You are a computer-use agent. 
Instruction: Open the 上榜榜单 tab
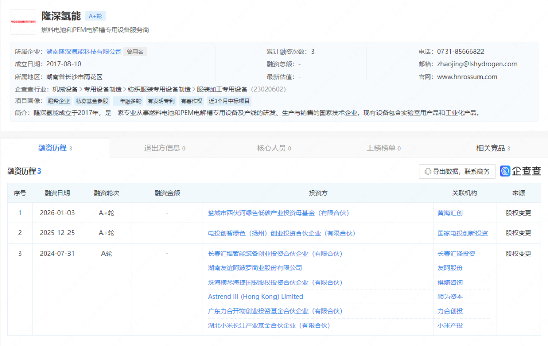[x=384, y=148]
